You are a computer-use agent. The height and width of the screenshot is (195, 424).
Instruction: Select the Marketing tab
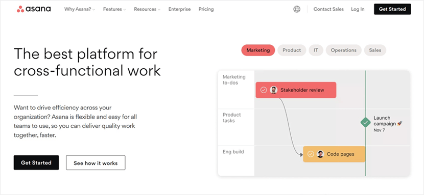258,50
